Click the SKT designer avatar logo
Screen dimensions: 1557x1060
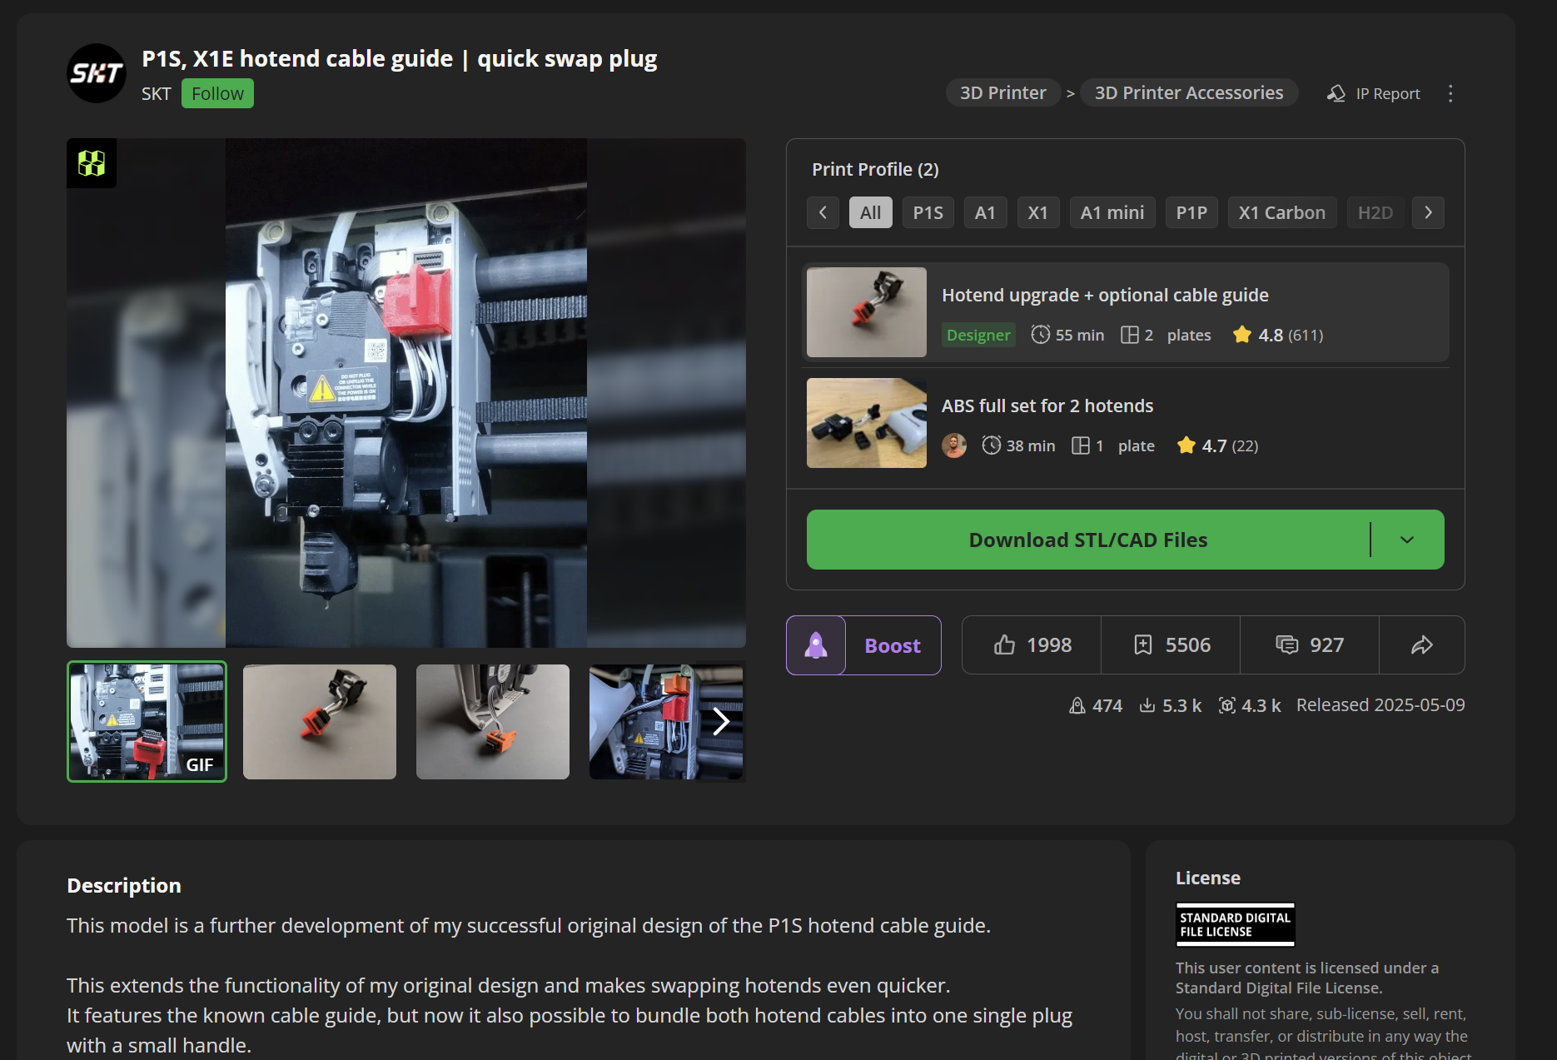97,73
